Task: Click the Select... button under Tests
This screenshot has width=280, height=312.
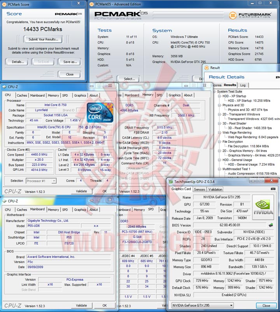Action: tap(129, 79)
